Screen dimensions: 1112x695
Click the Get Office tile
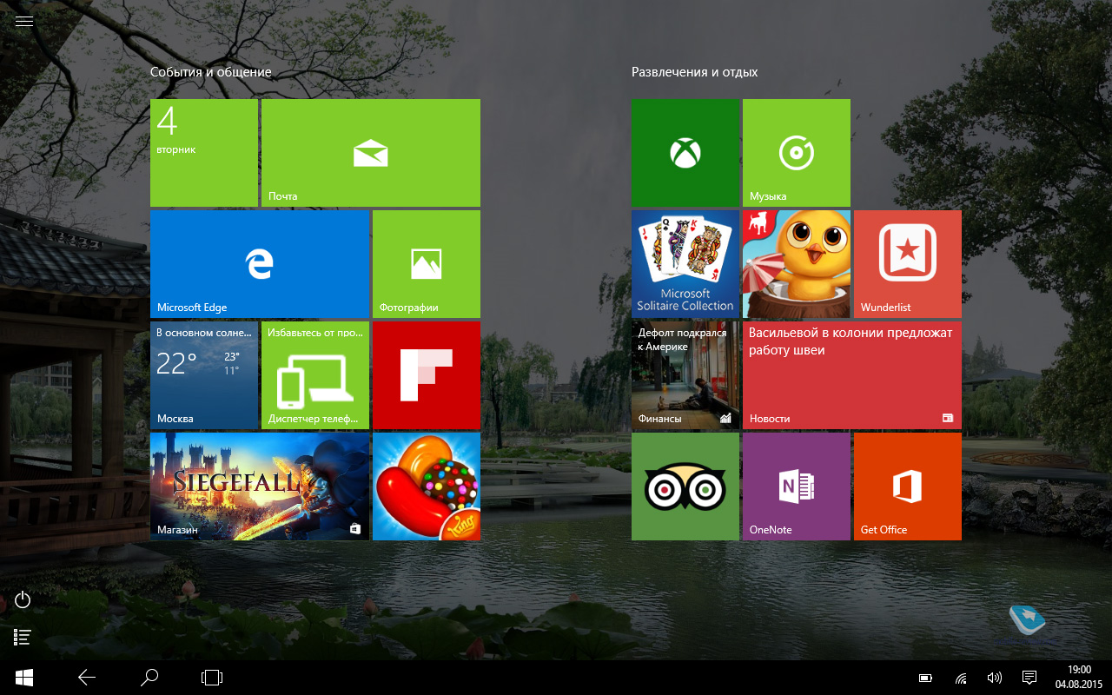(908, 486)
